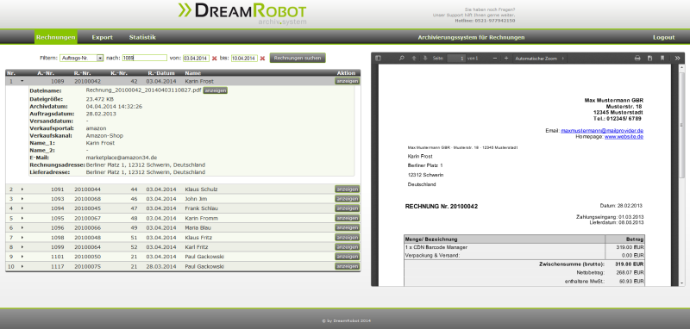
Task: Show invoice 20100075 for Paul Gackowski
Action: 348,266
